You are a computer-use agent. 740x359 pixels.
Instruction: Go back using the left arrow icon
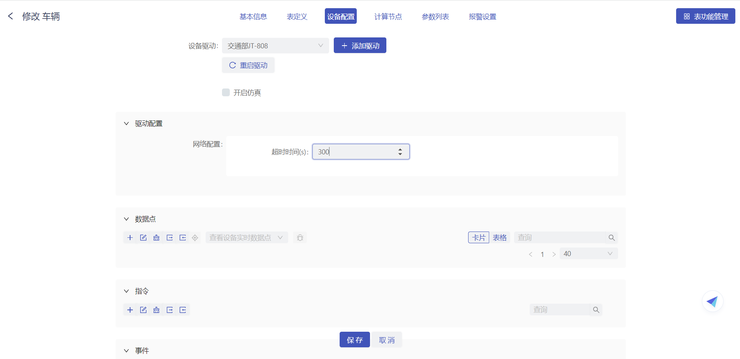[11, 16]
